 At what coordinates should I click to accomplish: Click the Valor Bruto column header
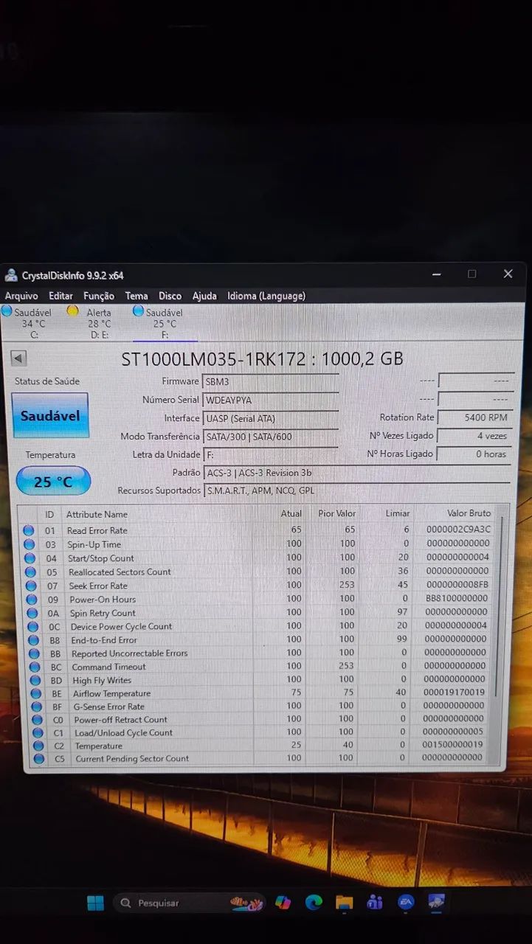point(469,513)
